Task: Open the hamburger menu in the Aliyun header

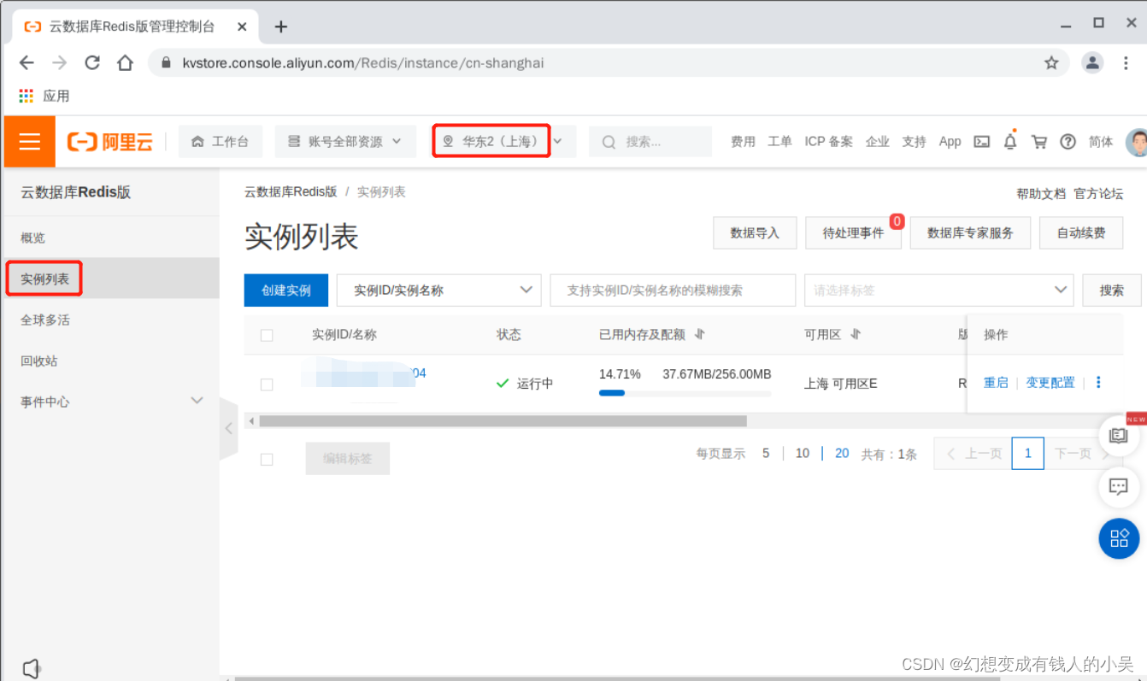Action: 30,141
